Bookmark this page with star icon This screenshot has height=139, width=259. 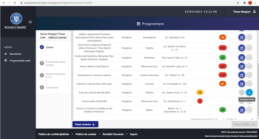238,3
